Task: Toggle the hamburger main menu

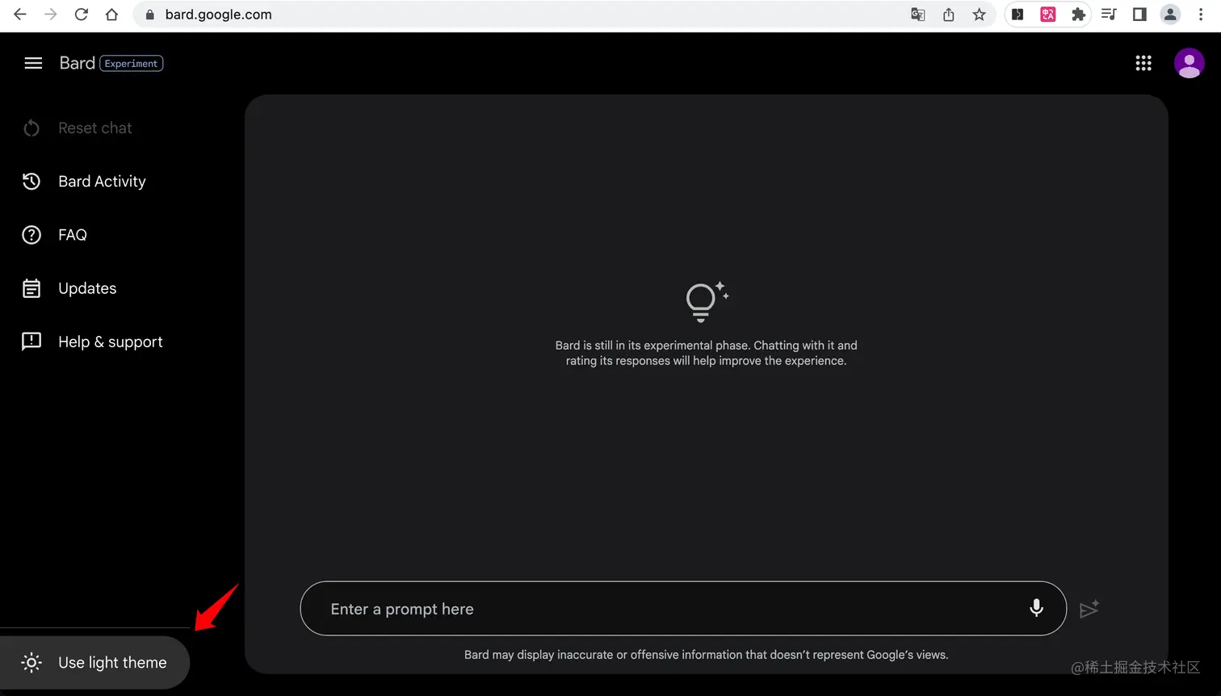Action: point(33,63)
